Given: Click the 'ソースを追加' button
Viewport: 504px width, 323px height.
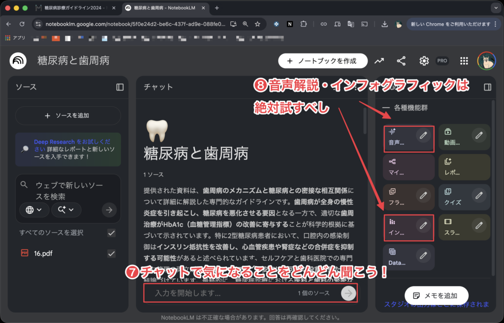Looking at the screenshot, I should (67, 116).
